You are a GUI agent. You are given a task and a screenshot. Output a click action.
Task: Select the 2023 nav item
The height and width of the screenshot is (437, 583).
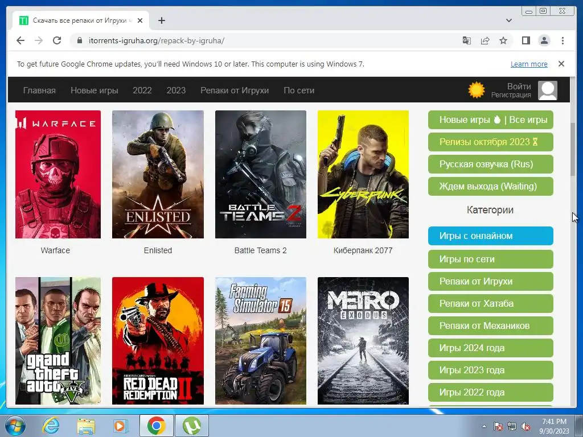[176, 90]
